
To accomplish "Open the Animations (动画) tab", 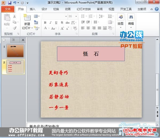I will (68, 9).
